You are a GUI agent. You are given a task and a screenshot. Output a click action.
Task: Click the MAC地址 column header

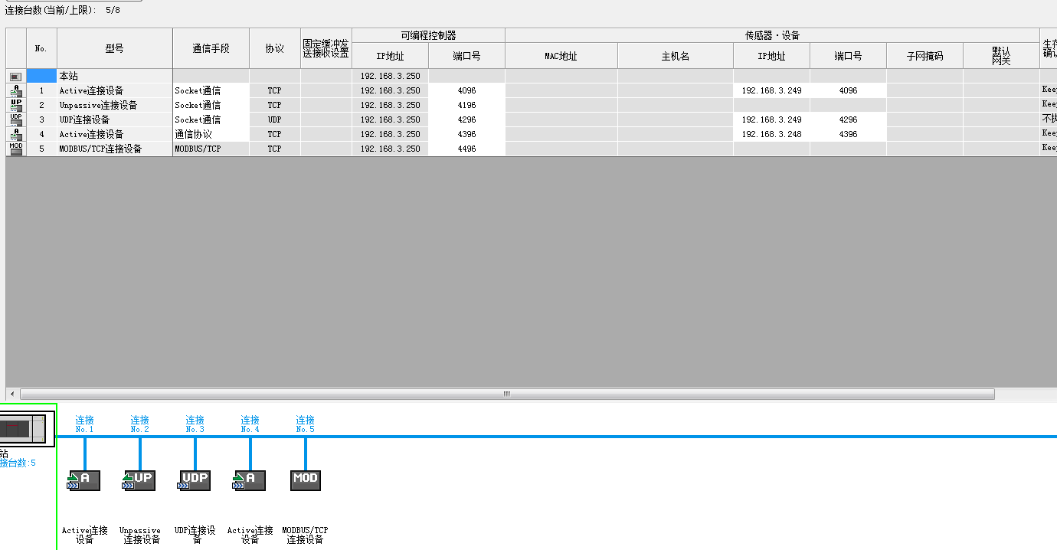[x=561, y=56]
